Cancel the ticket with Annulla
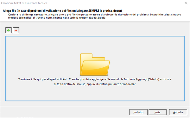Screen dimensions: 190x118 (178, 112)
